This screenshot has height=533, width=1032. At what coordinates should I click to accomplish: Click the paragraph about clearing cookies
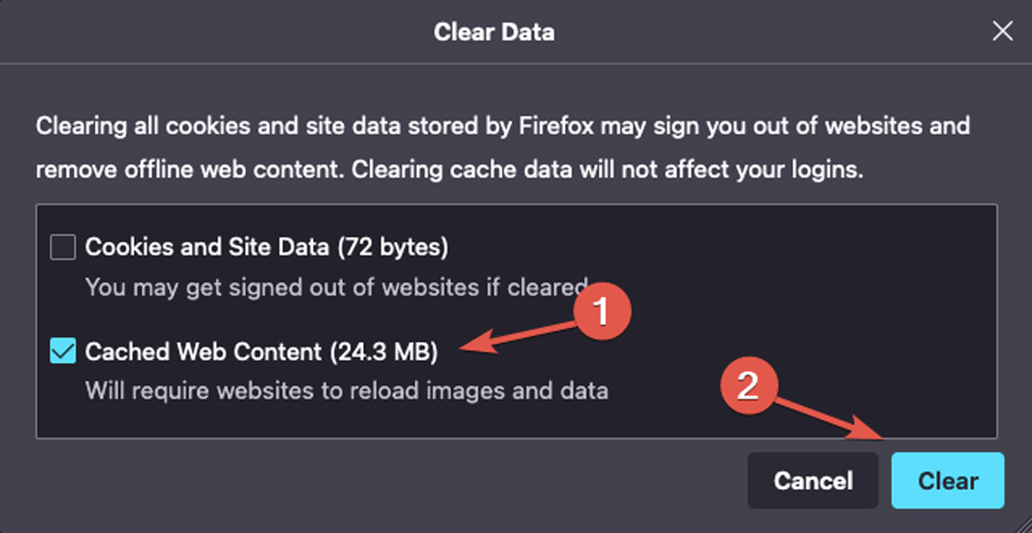503,147
